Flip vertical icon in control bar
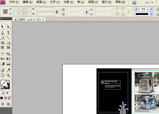This screenshot has width=159, height=114. 123,14
